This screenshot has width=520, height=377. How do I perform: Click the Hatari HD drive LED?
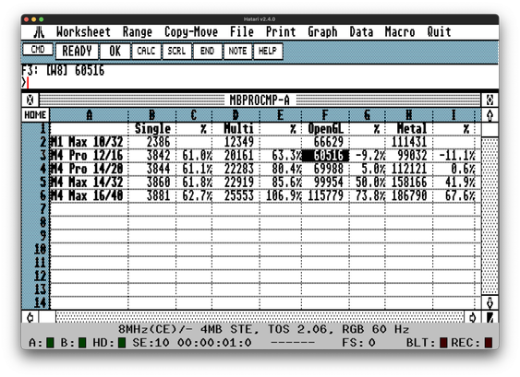122,343
